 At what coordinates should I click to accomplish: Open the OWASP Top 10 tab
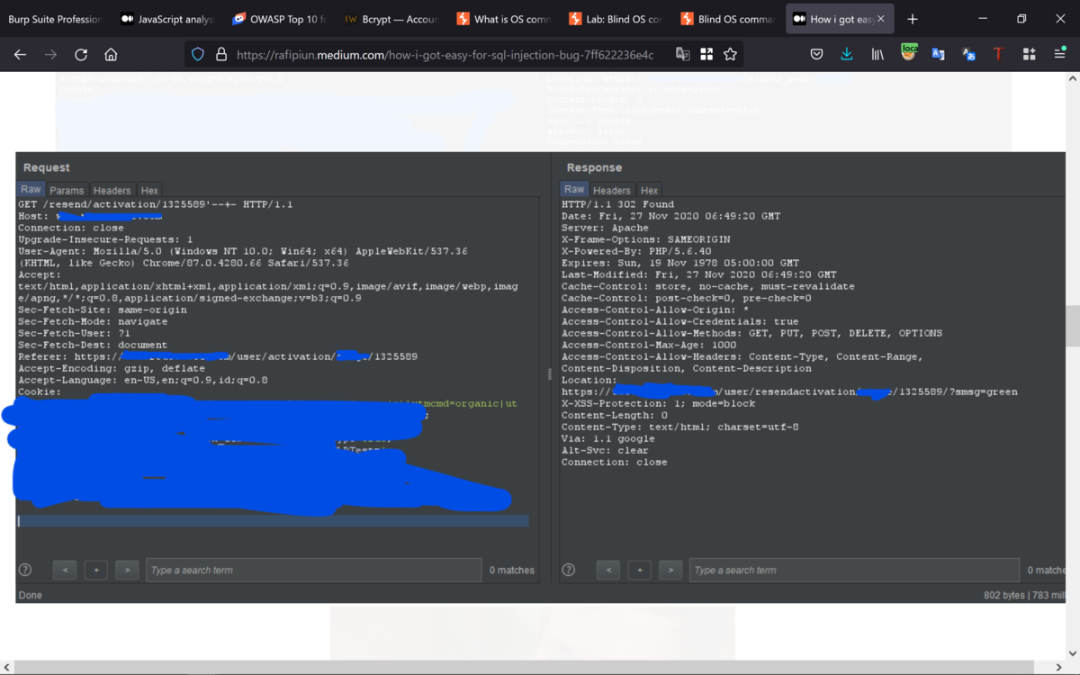279,19
